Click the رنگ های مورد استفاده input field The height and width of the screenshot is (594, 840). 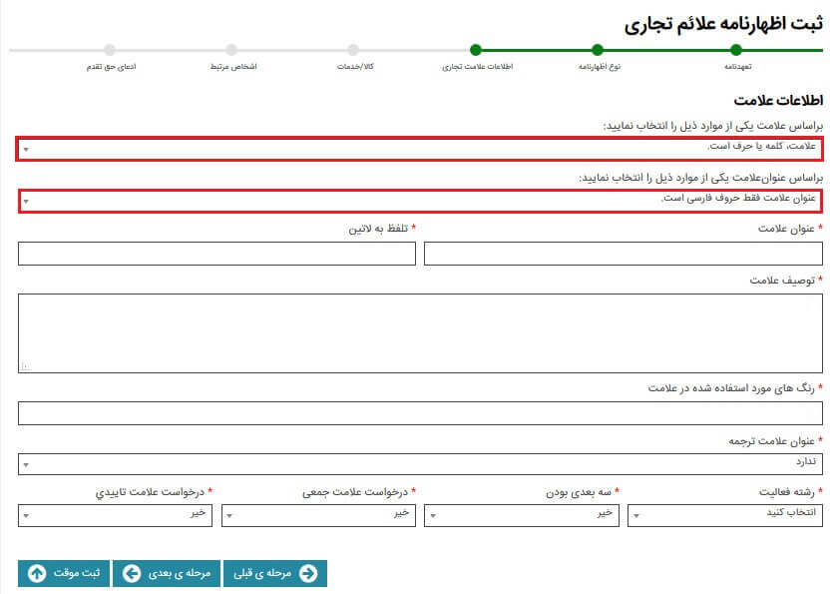click(420, 413)
